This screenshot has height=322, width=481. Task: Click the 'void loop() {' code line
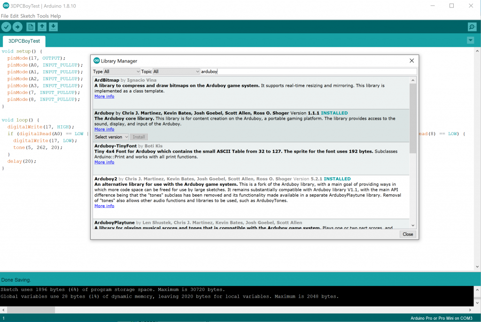pyautogui.click(x=20, y=120)
